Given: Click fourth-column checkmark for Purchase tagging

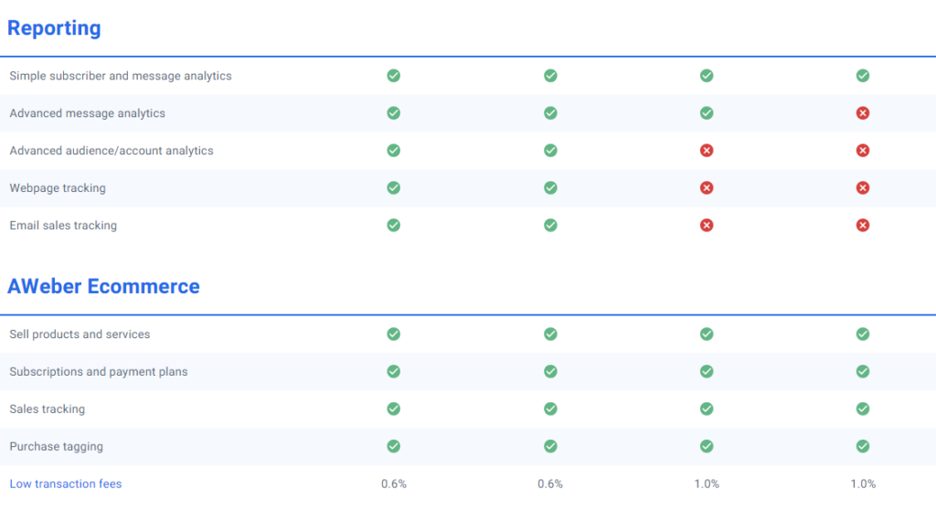Looking at the screenshot, I should pyautogui.click(x=863, y=446).
